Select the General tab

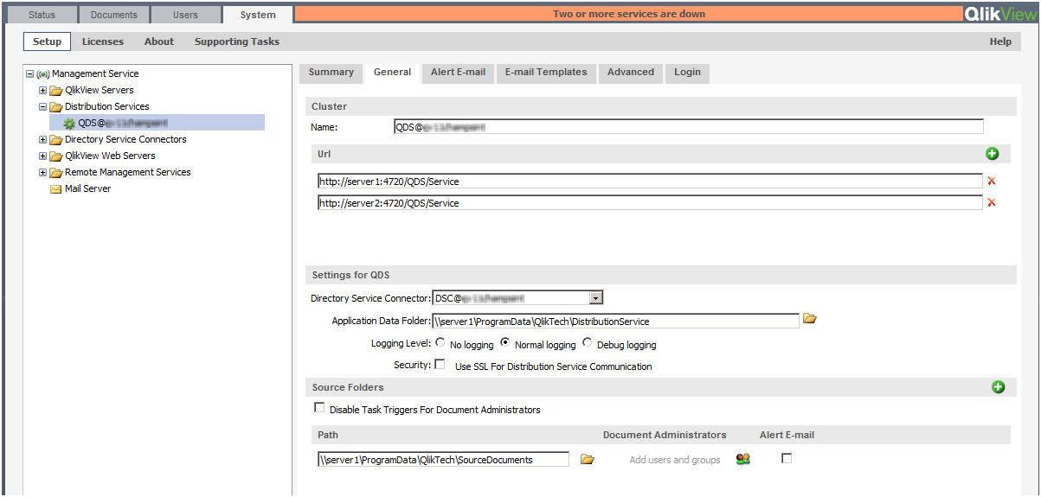(x=392, y=73)
